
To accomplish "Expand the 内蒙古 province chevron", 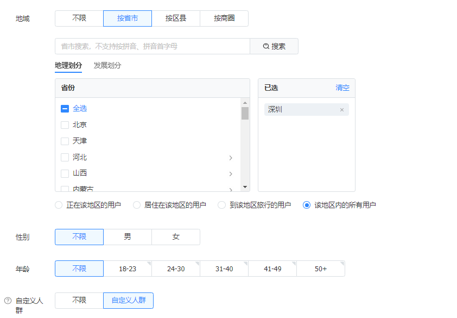I will pyautogui.click(x=231, y=189).
